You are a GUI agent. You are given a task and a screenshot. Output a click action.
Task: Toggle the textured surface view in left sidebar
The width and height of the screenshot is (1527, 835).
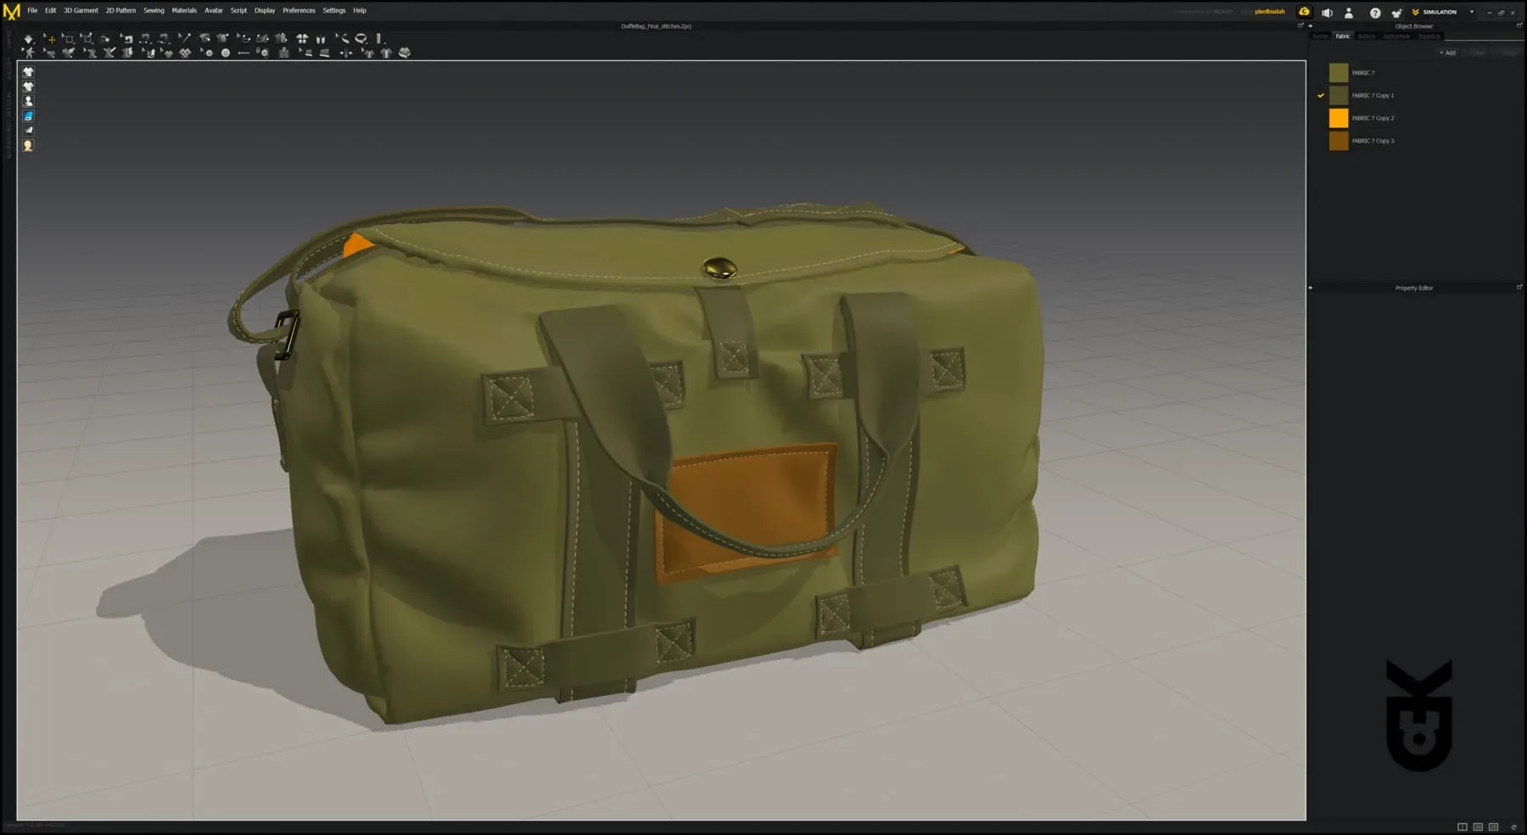pos(28,115)
